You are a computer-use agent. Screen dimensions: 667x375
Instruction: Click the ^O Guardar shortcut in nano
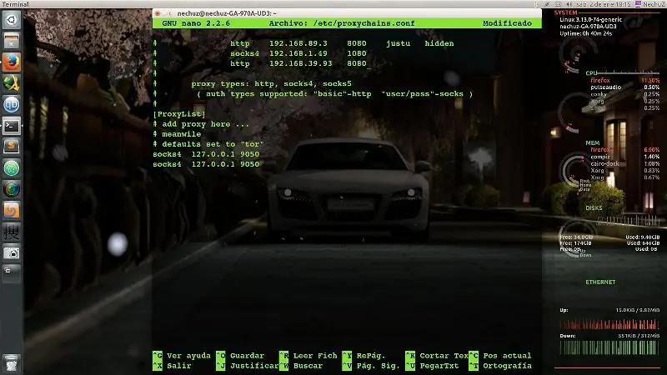pos(240,356)
